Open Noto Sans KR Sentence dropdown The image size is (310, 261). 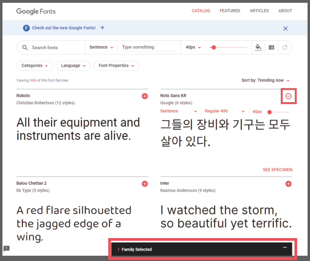(x=179, y=111)
